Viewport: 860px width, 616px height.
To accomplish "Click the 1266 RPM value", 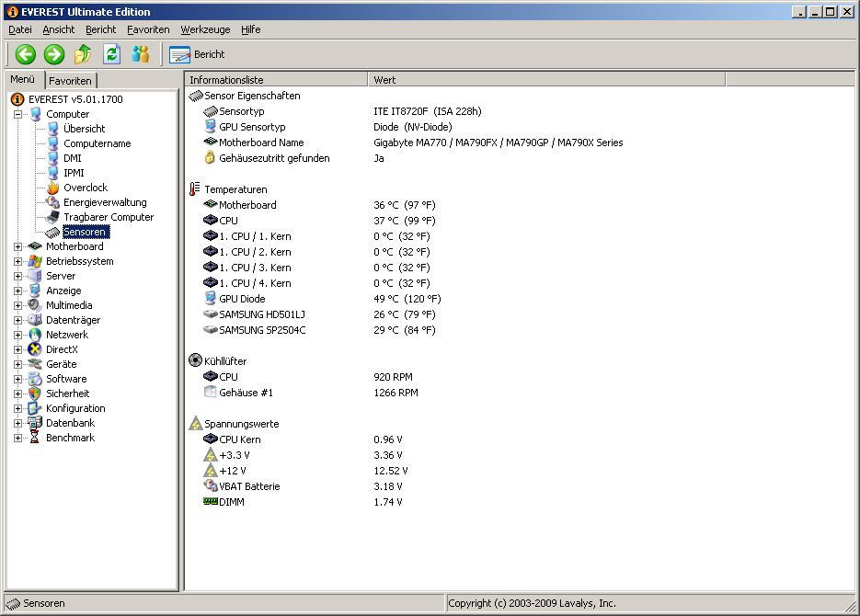I will click(x=396, y=393).
